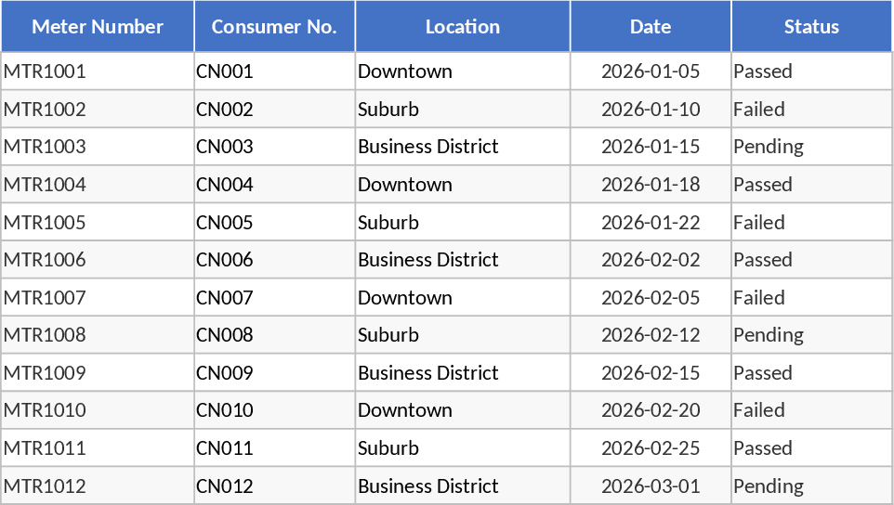
Task: Select the CN007 consumer cell
Action: pyautogui.click(x=225, y=298)
